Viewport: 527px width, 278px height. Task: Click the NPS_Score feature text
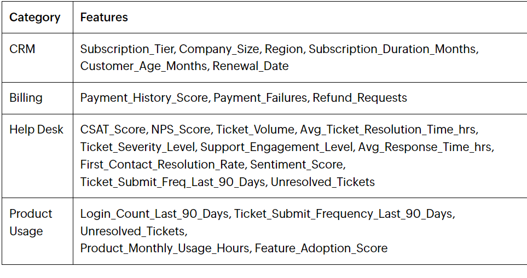(181, 130)
